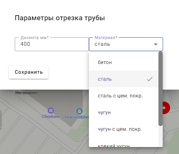
Task: Select бетон from the material list
Action: click(123, 62)
